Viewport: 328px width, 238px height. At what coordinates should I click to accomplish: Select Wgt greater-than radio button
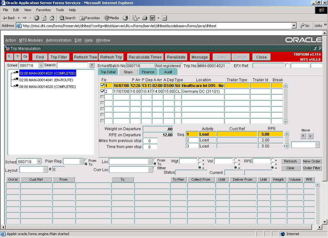pos(200,160)
